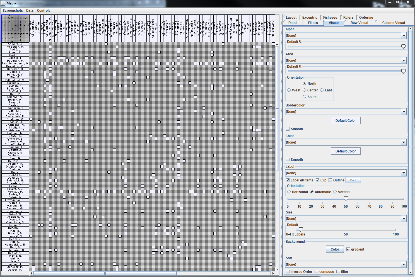The height and width of the screenshot is (277, 415).
Task: Click the Java application icon in title bar
Action: 3,3
